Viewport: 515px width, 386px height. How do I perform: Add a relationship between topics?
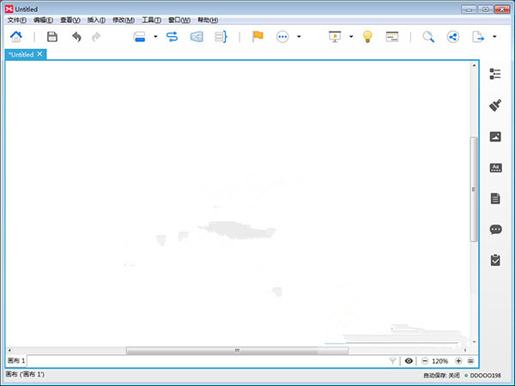click(x=173, y=36)
